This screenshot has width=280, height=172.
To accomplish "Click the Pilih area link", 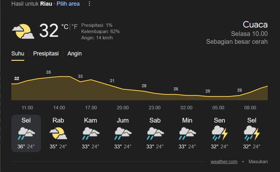I will [x=68, y=4].
